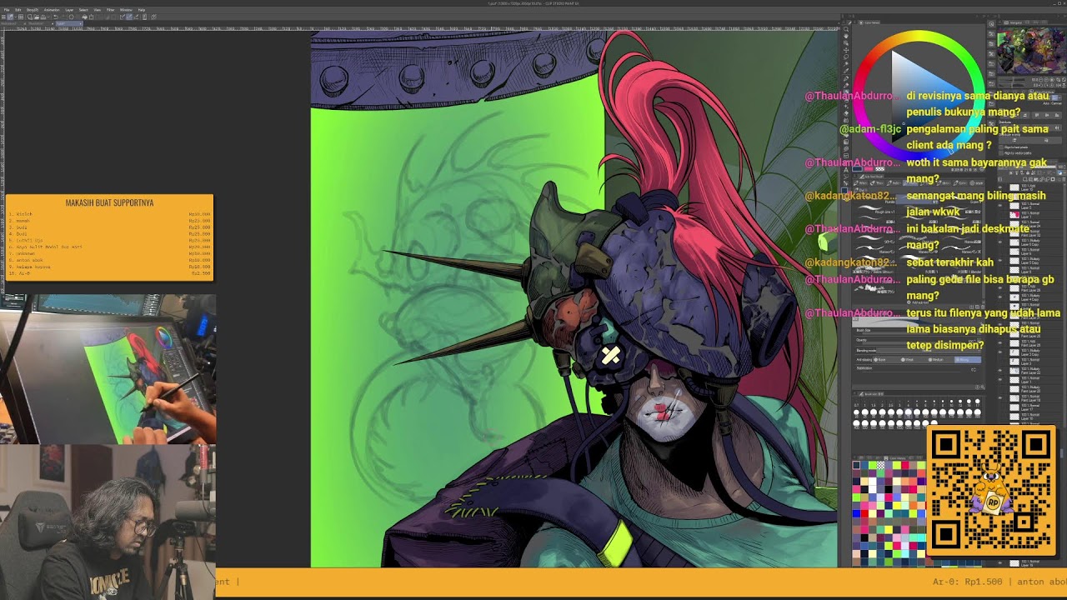1067x600 pixels.
Task: Select the pink sub color swatch
Action: pos(867,169)
